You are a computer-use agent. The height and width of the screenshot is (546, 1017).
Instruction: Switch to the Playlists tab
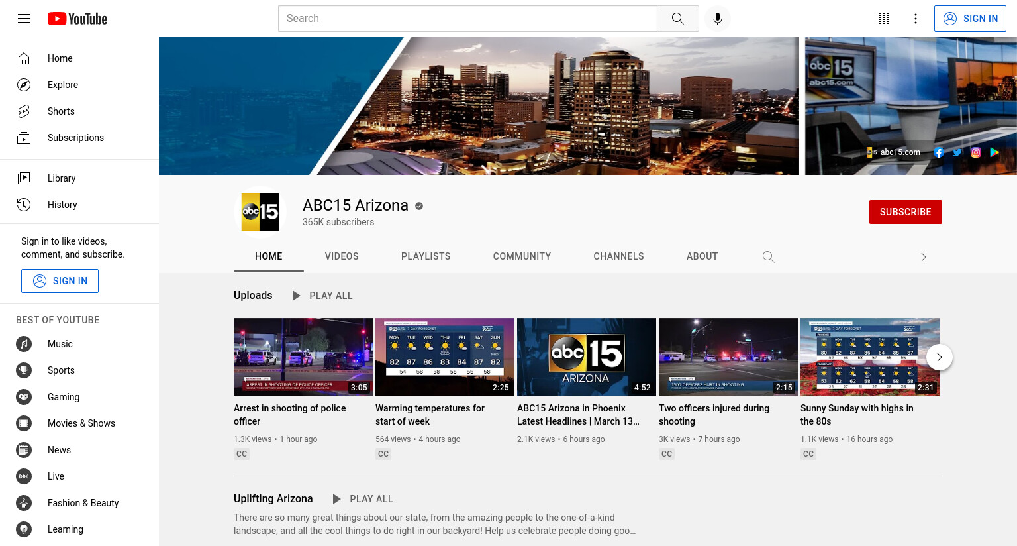click(426, 256)
